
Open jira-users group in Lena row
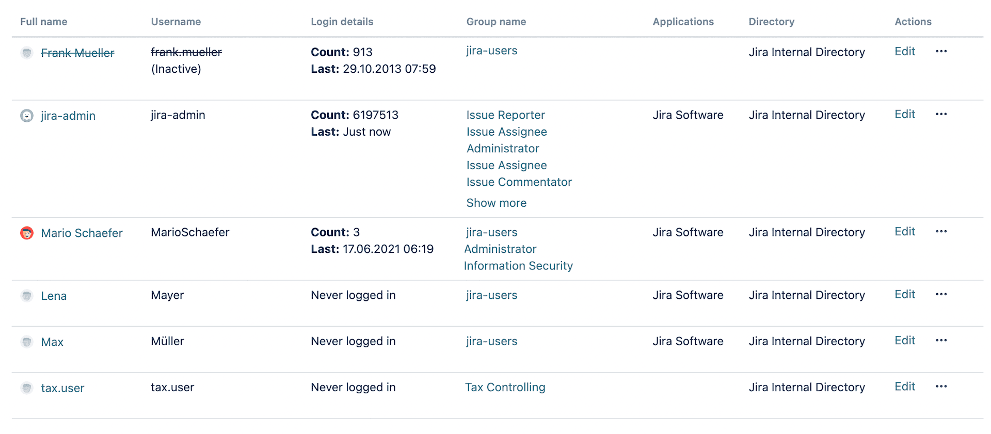(x=491, y=295)
